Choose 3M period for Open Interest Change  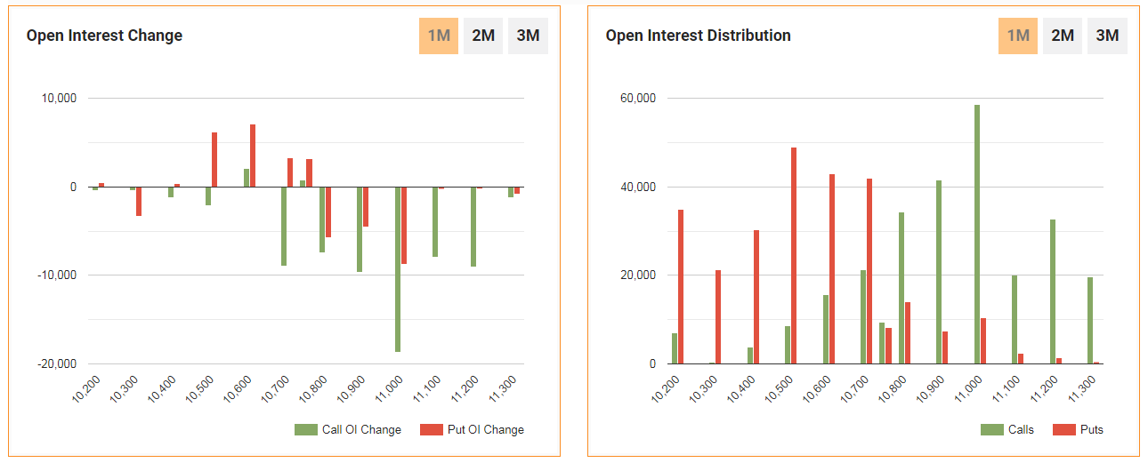click(x=528, y=36)
